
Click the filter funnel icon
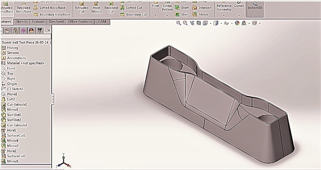(40, 31)
